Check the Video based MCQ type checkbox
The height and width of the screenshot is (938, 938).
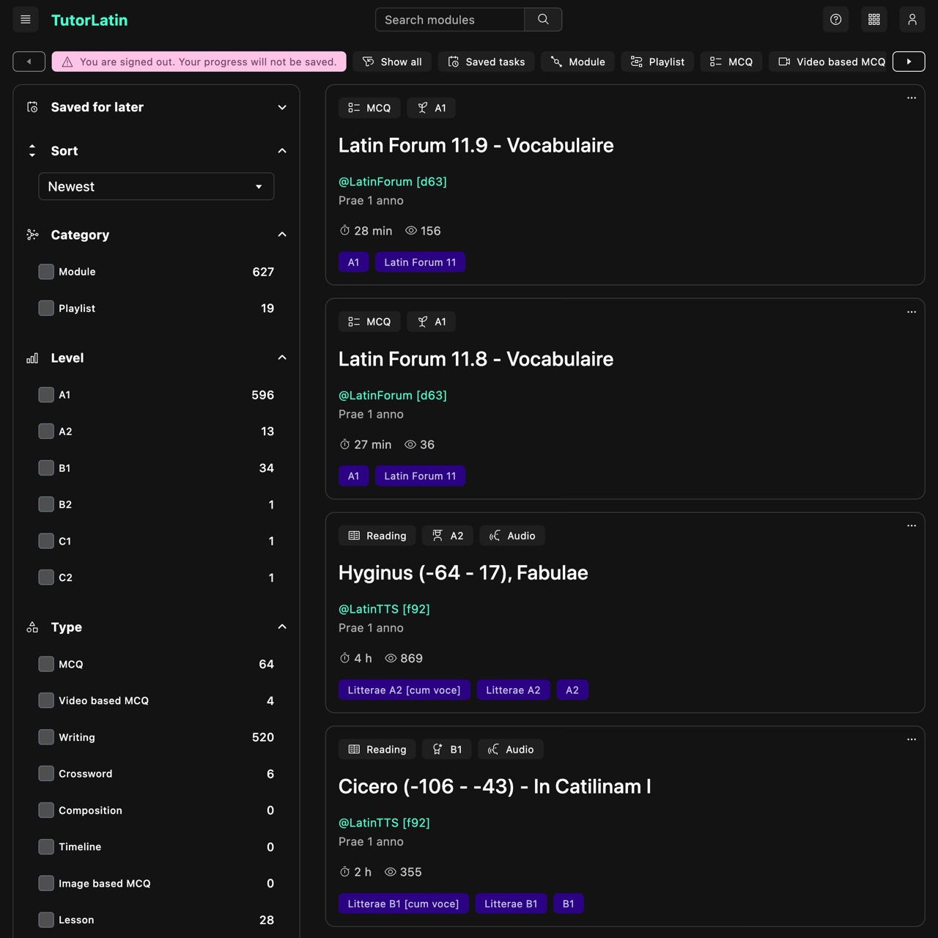tap(46, 701)
